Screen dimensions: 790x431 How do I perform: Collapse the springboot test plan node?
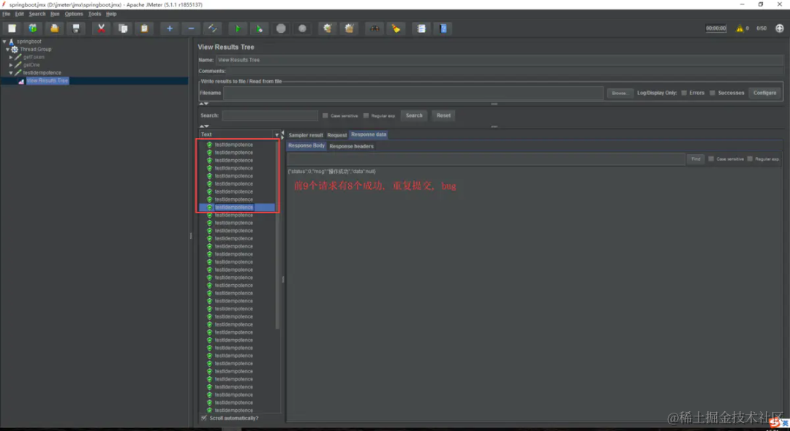(4, 42)
